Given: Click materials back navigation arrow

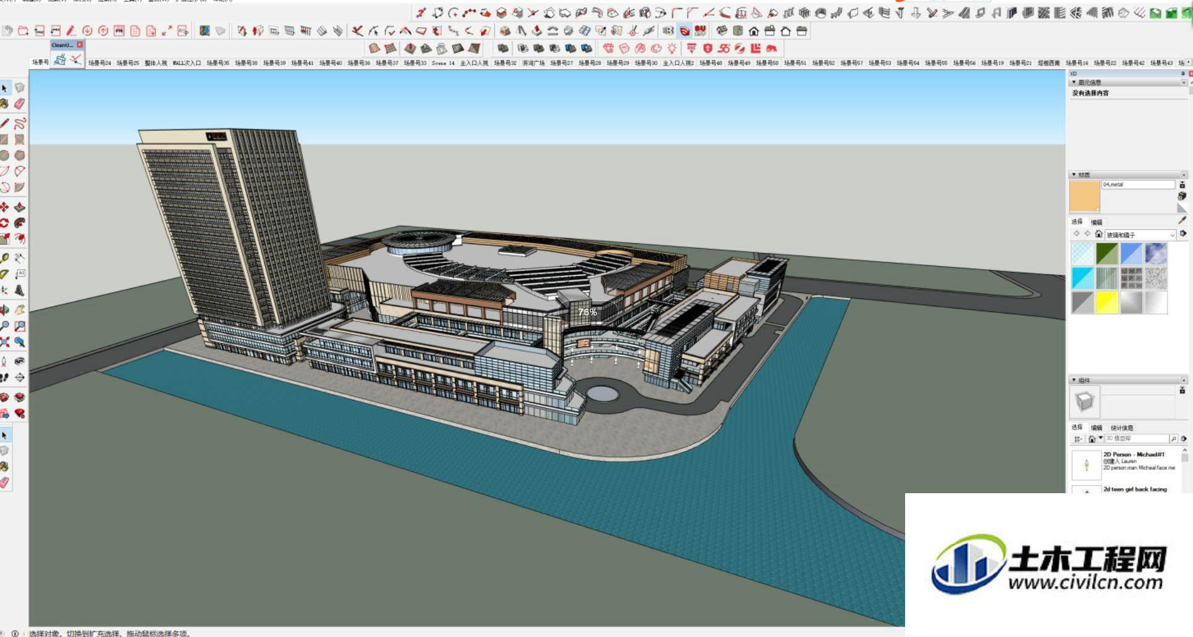Looking at the screenshot, I should click(x=1077, y=233).
